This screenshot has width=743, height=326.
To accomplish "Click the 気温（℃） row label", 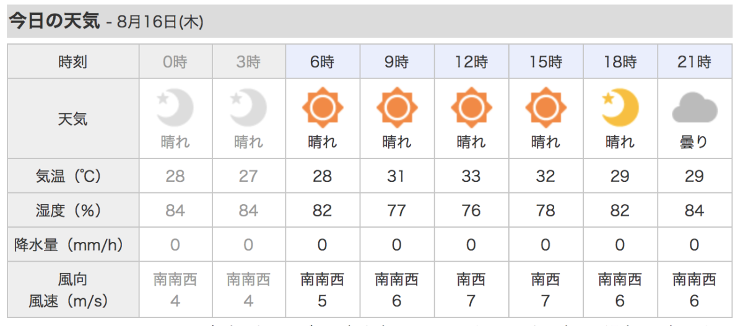I will (73, 176).
